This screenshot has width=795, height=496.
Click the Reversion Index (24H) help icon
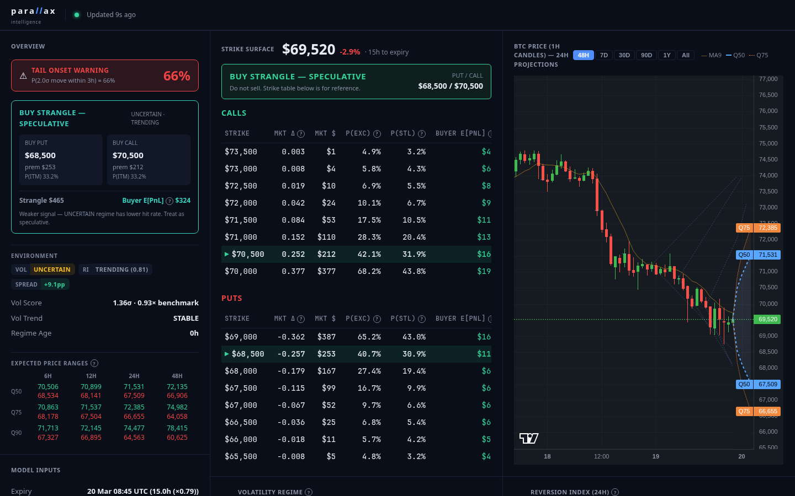pyautogui.click(x=615, y=492)
